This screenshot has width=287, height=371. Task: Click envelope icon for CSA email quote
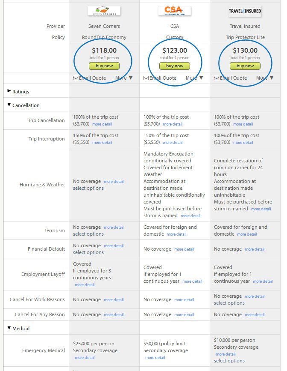[x=146, y=78]
